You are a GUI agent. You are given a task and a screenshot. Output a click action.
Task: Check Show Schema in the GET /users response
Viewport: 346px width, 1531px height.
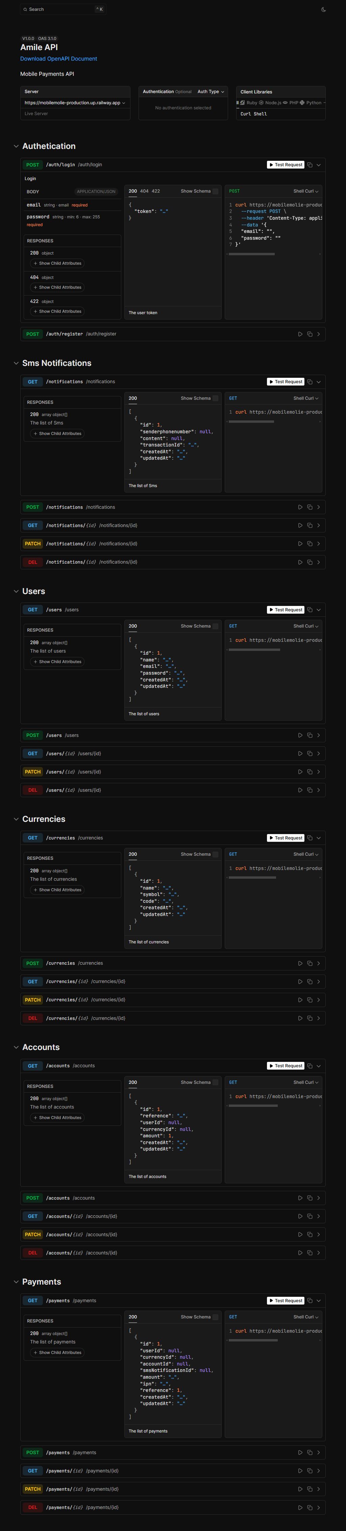click(x=215, y=627)
